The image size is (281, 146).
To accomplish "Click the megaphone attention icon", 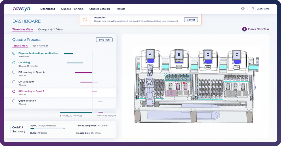I will (85, 20).
